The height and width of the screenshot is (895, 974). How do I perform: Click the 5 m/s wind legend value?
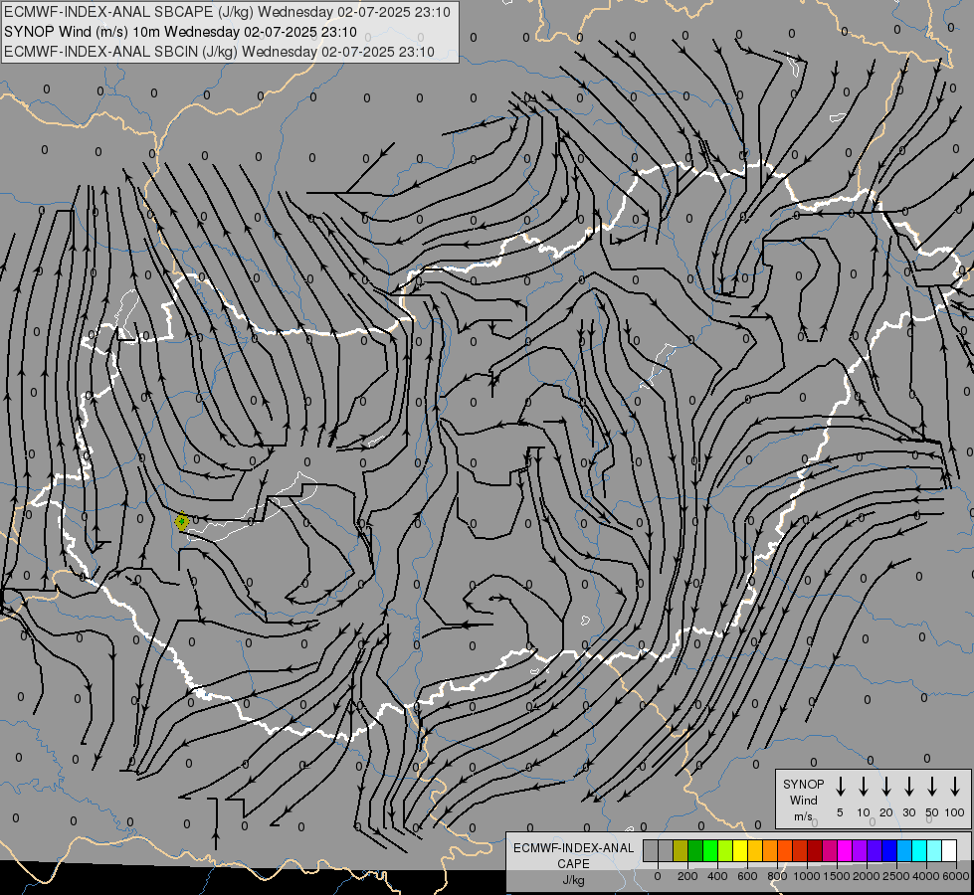click(x=840, y=812)
